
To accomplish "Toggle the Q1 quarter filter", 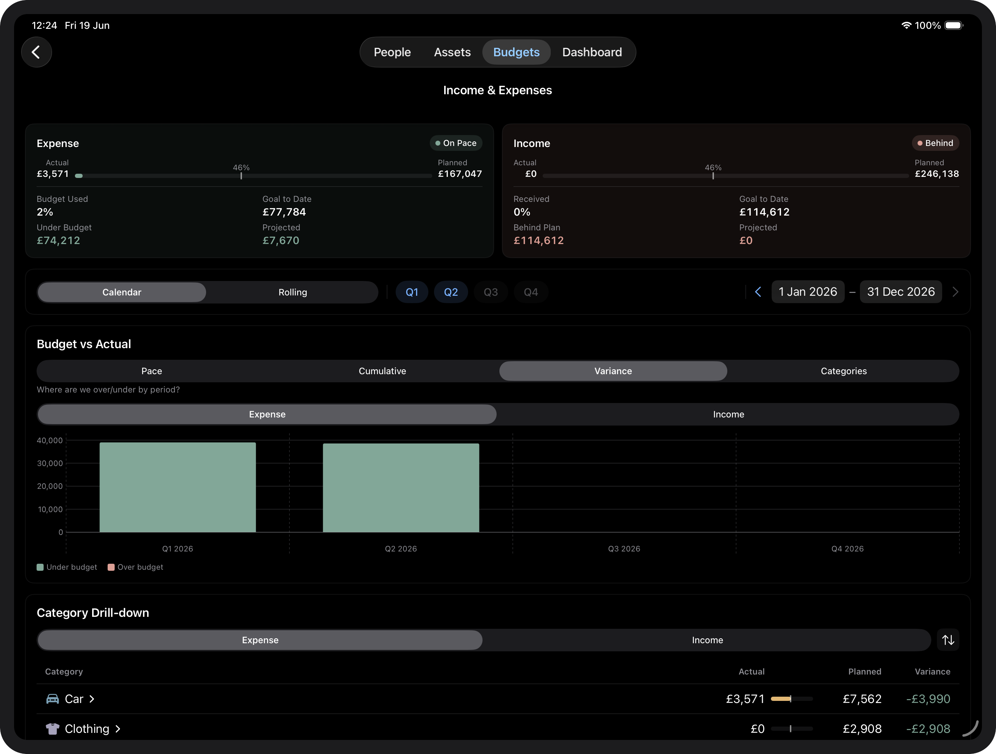I will 411,292.
